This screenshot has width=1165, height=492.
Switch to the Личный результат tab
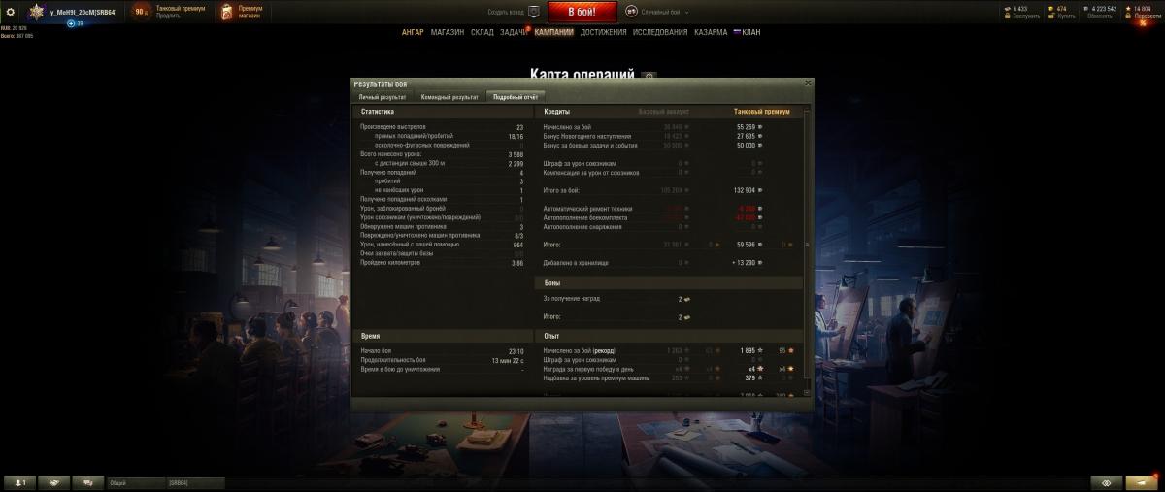pyautogui.click(x=382, y=97)
